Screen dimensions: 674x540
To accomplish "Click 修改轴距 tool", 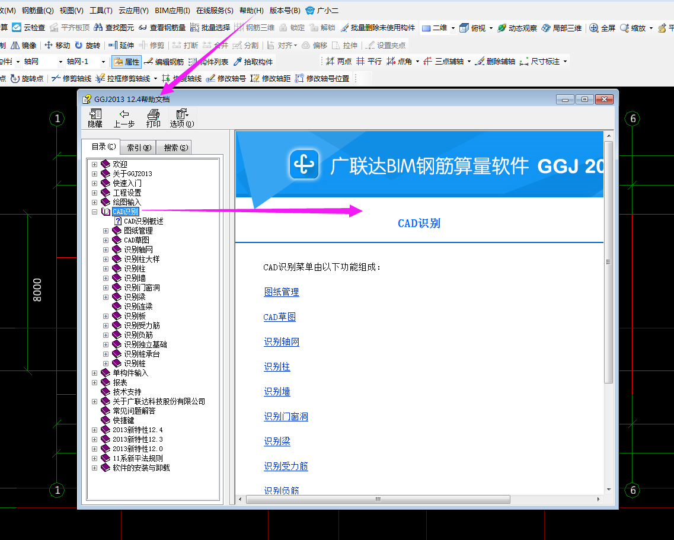I will (270, 79).
